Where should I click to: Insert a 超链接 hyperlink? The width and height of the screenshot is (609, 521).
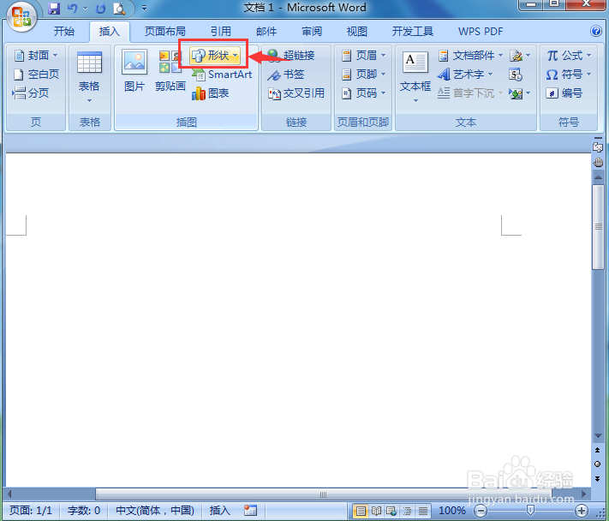[290, 55]
